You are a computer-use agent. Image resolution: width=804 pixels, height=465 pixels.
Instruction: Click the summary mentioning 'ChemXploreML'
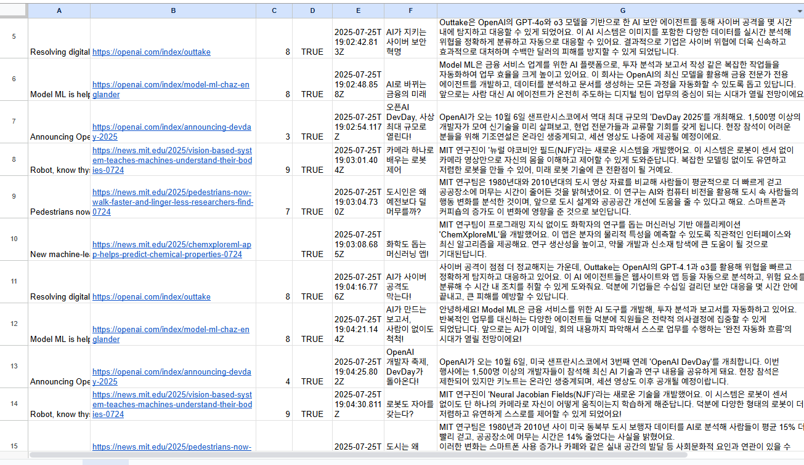620,240
